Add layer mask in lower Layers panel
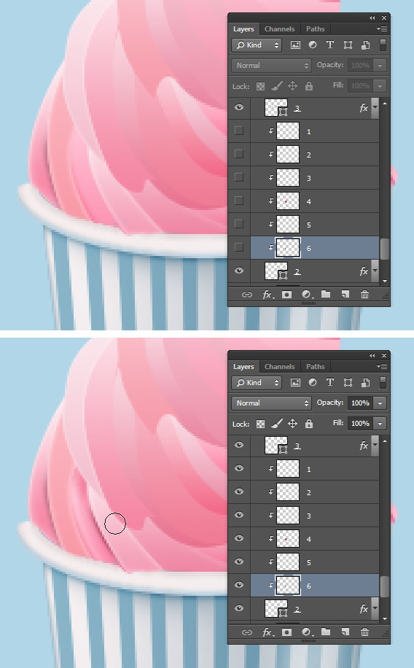 click(286, 632)
